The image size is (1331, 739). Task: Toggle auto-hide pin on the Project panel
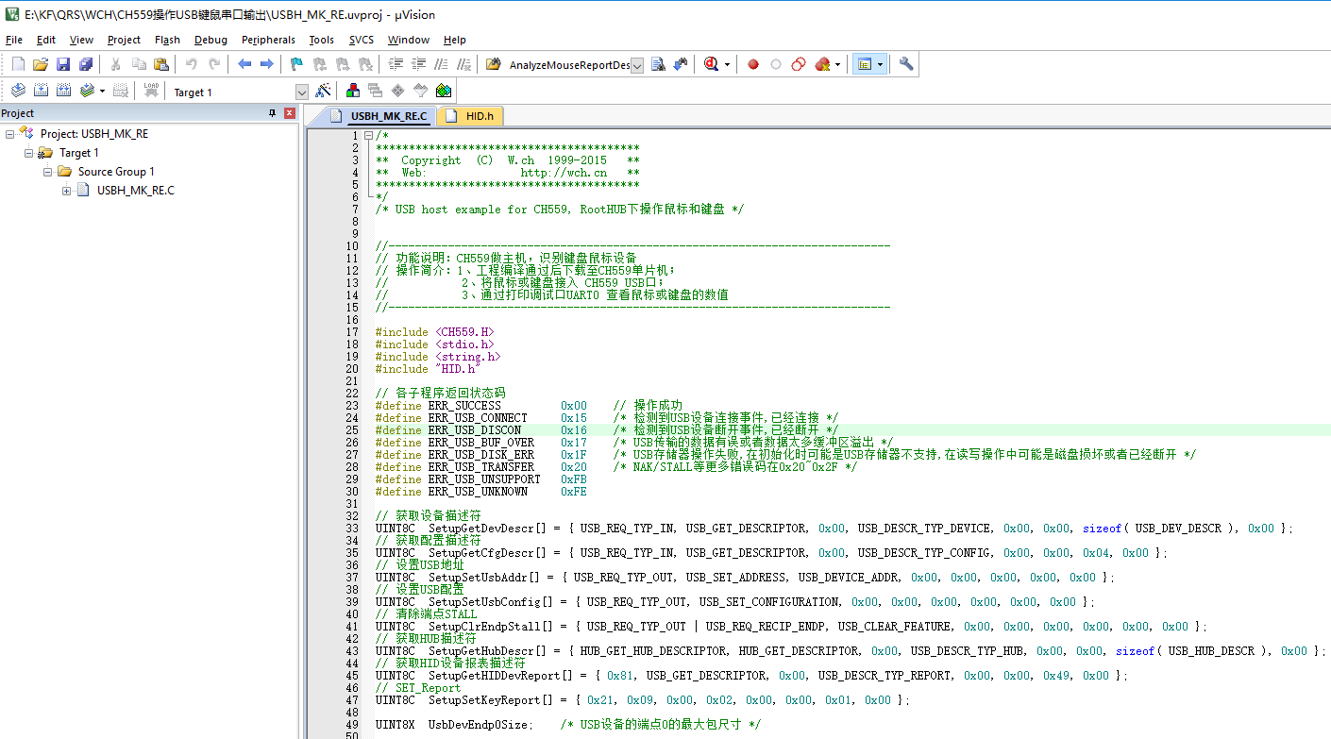click(273, 113)
